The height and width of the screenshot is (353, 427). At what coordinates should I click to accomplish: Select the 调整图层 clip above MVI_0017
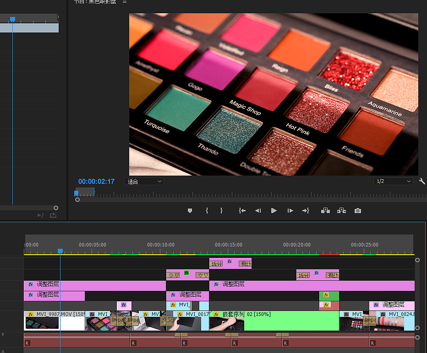tap(188, 296)
